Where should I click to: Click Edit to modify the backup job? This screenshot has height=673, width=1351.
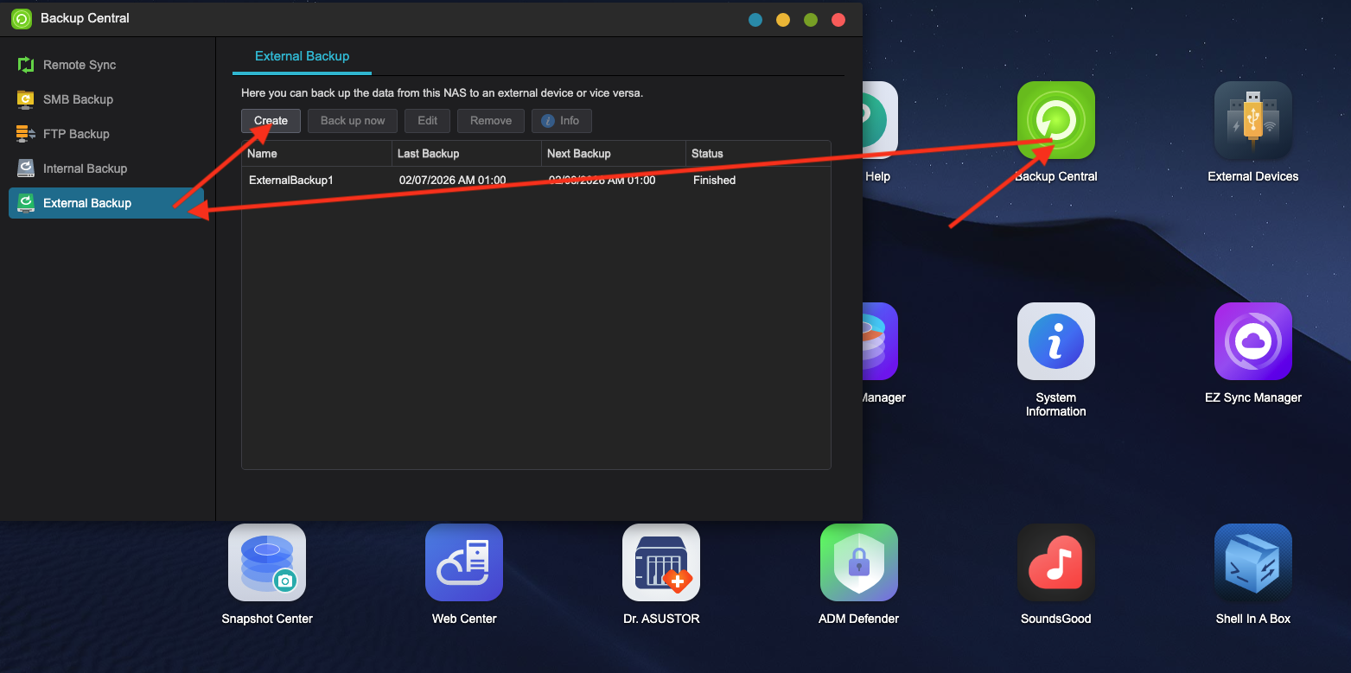click(427, 121)
